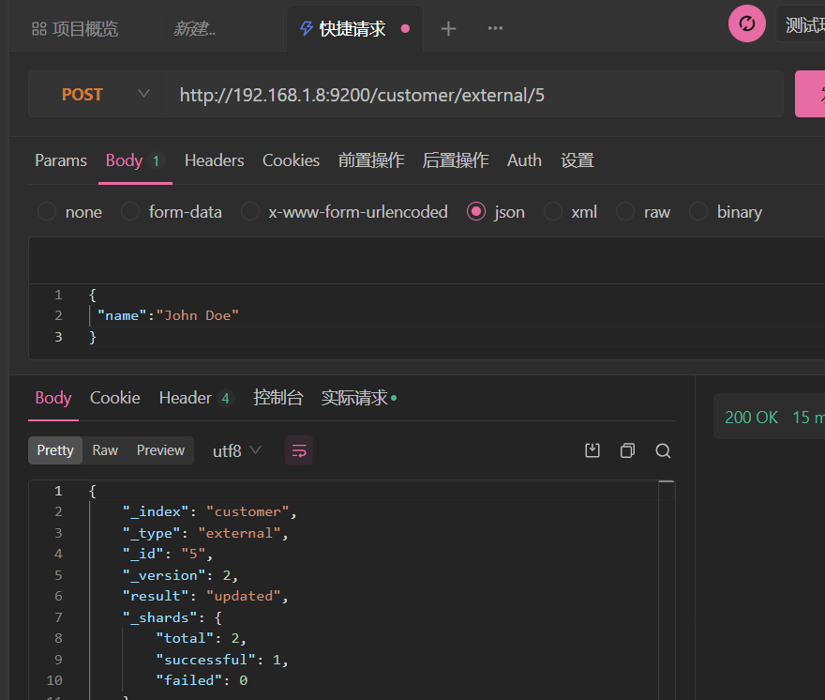
Task: Click the 项目概览 grid icon
Action: (39, 29)
